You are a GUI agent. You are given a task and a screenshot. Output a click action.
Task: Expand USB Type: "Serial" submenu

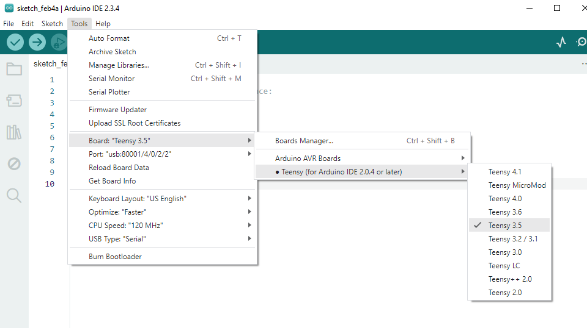click(x=163, y=239)
